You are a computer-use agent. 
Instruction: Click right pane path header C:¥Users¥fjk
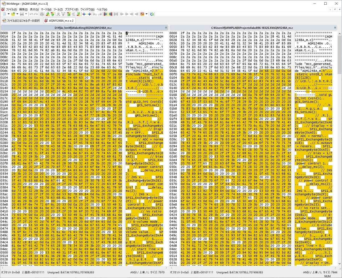pyautogui.click(x=252, y=28)
